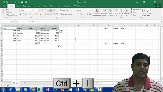Add a new sheet with the plus icon
Viewport: 163px width, 92px height.
(25, 83)
